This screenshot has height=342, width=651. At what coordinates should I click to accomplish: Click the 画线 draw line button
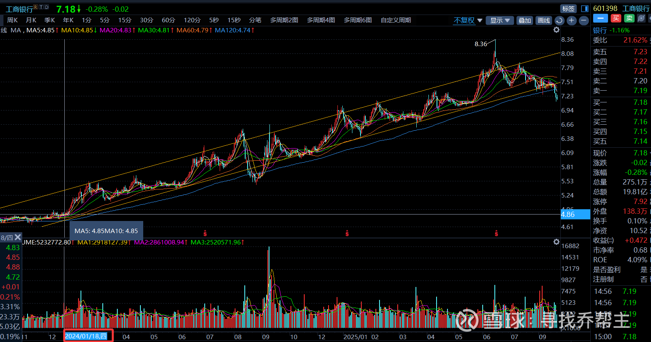(544, 20)
